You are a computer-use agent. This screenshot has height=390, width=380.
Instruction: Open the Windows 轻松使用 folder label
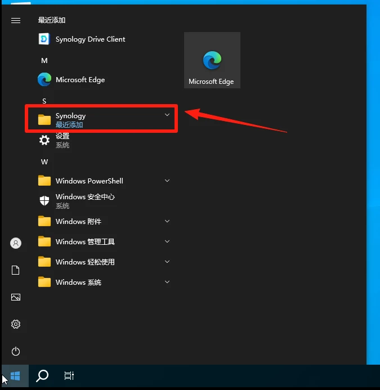point(85,262)
